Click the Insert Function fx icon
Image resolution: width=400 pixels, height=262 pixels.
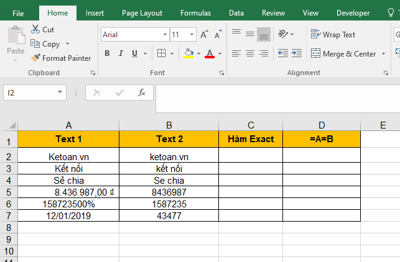pyautogui.click(x=142, y=93)
